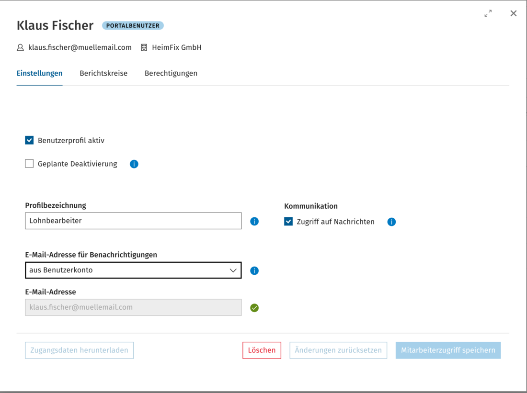Close the Klaus Fischer dialog
This screenshot has width=527, height=393.
(x=514, y=13)
